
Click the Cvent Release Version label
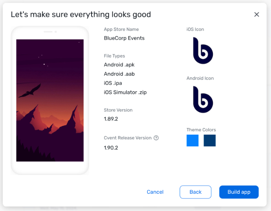click(x=128, y=138)
